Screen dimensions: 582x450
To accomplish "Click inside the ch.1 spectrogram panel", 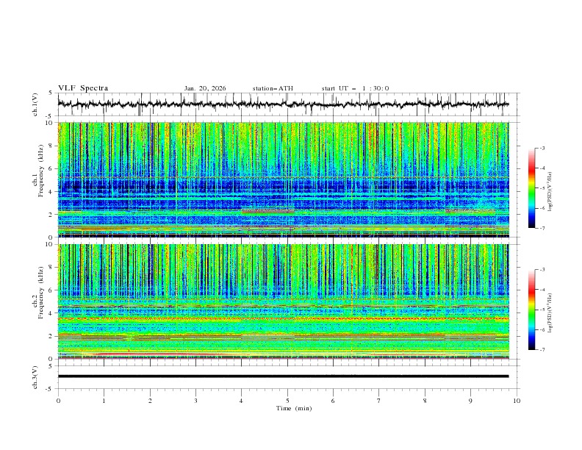I will pos(283,179).
